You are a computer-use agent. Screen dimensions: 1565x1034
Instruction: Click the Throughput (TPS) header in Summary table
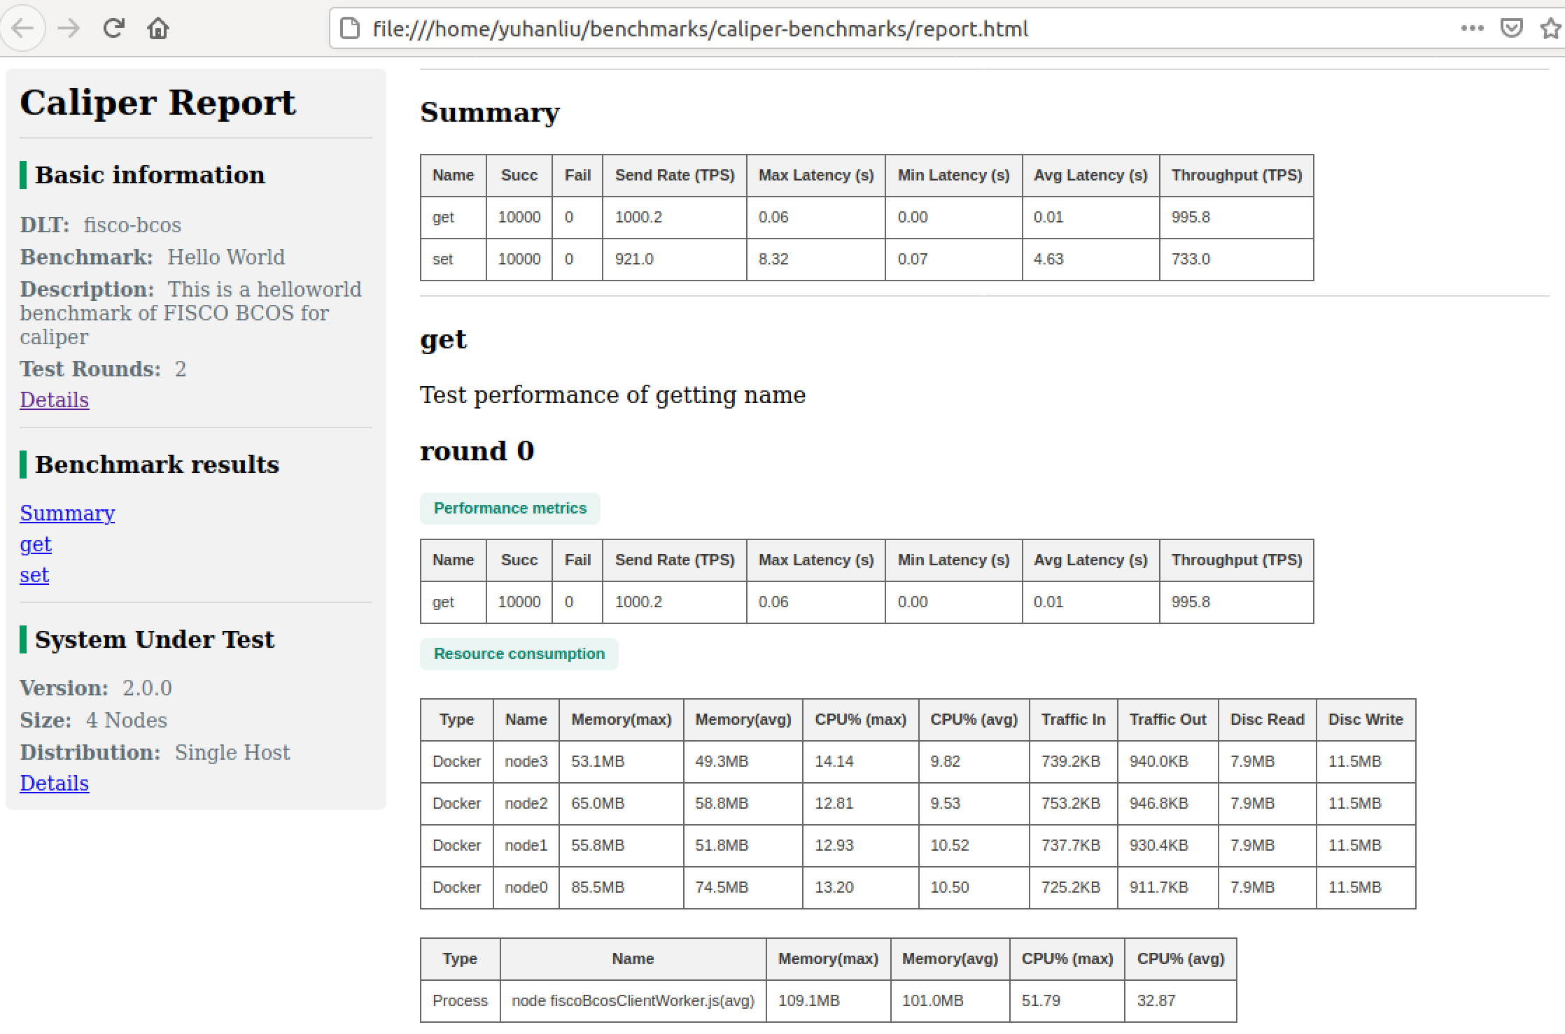[x=1236, y=176]
